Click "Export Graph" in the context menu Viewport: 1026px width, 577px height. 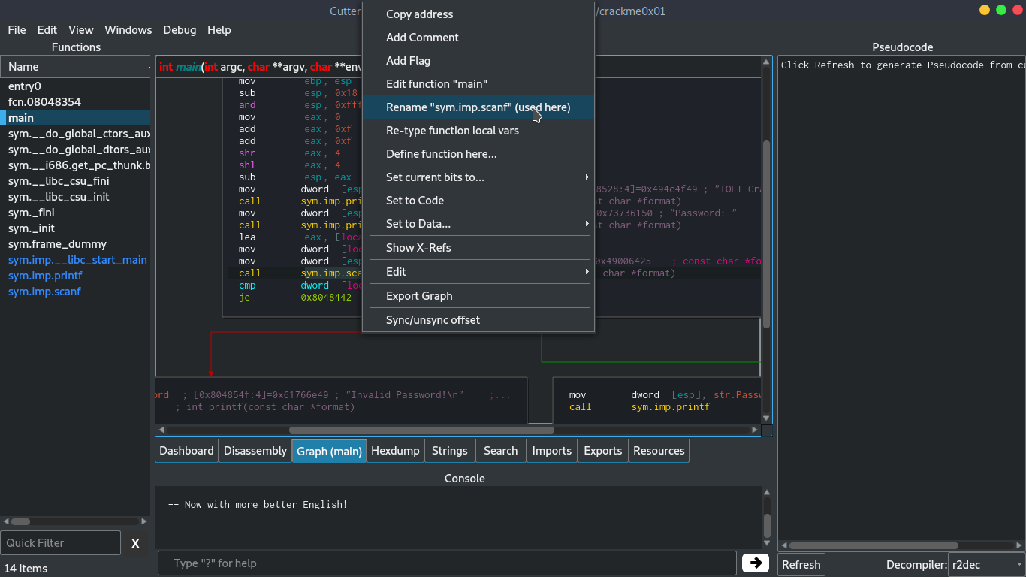418,295
